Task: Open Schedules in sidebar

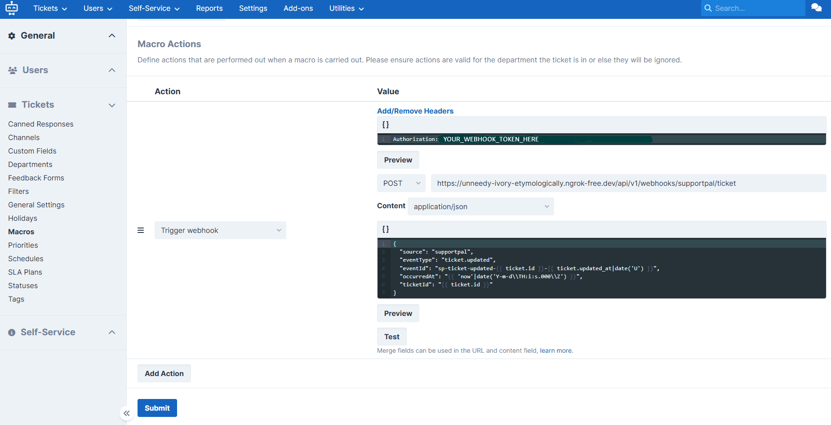Action: coord(26,259)
